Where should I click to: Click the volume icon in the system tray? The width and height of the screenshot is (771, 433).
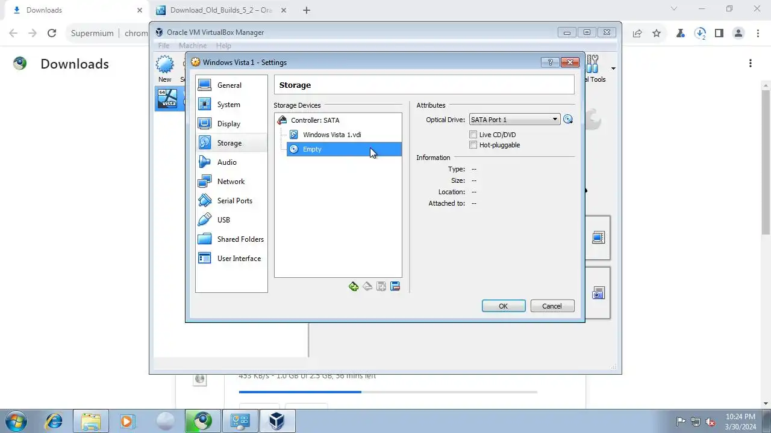[710, 422]
